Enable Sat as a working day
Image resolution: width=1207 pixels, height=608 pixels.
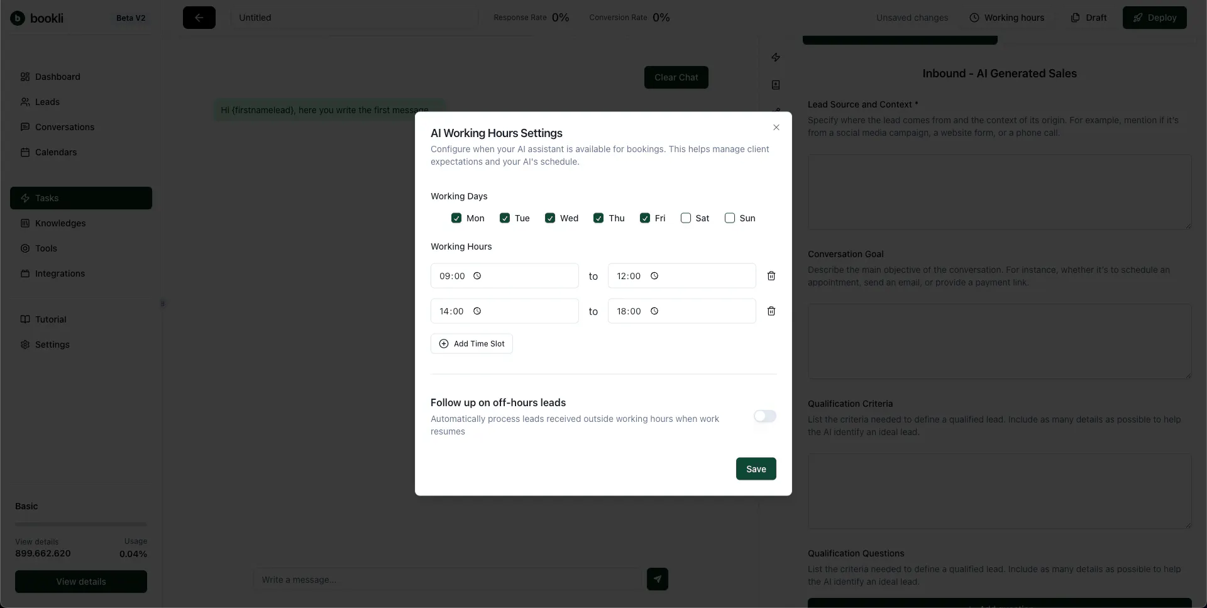point(686,218)
